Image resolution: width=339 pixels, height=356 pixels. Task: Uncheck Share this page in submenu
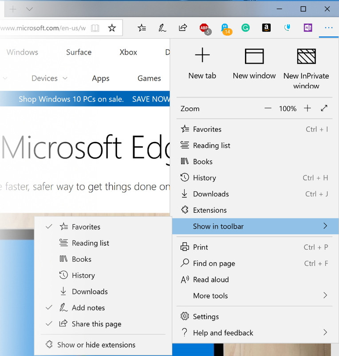click(103, 324)
